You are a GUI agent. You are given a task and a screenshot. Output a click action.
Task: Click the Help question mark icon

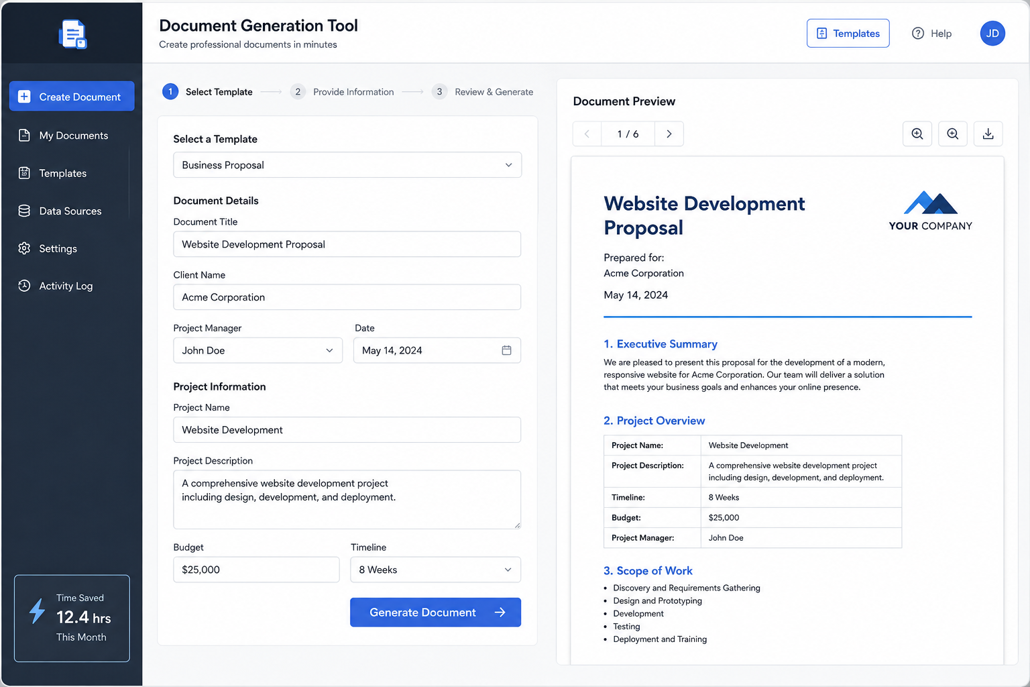tap(918, 34)
